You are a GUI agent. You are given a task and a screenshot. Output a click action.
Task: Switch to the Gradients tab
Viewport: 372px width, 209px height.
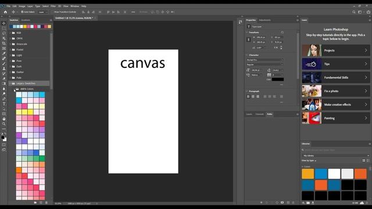point(26,20)
